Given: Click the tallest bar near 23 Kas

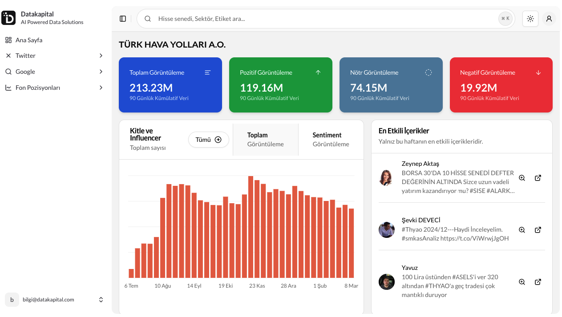Looking at the screenshot, I should click(251, 227).
